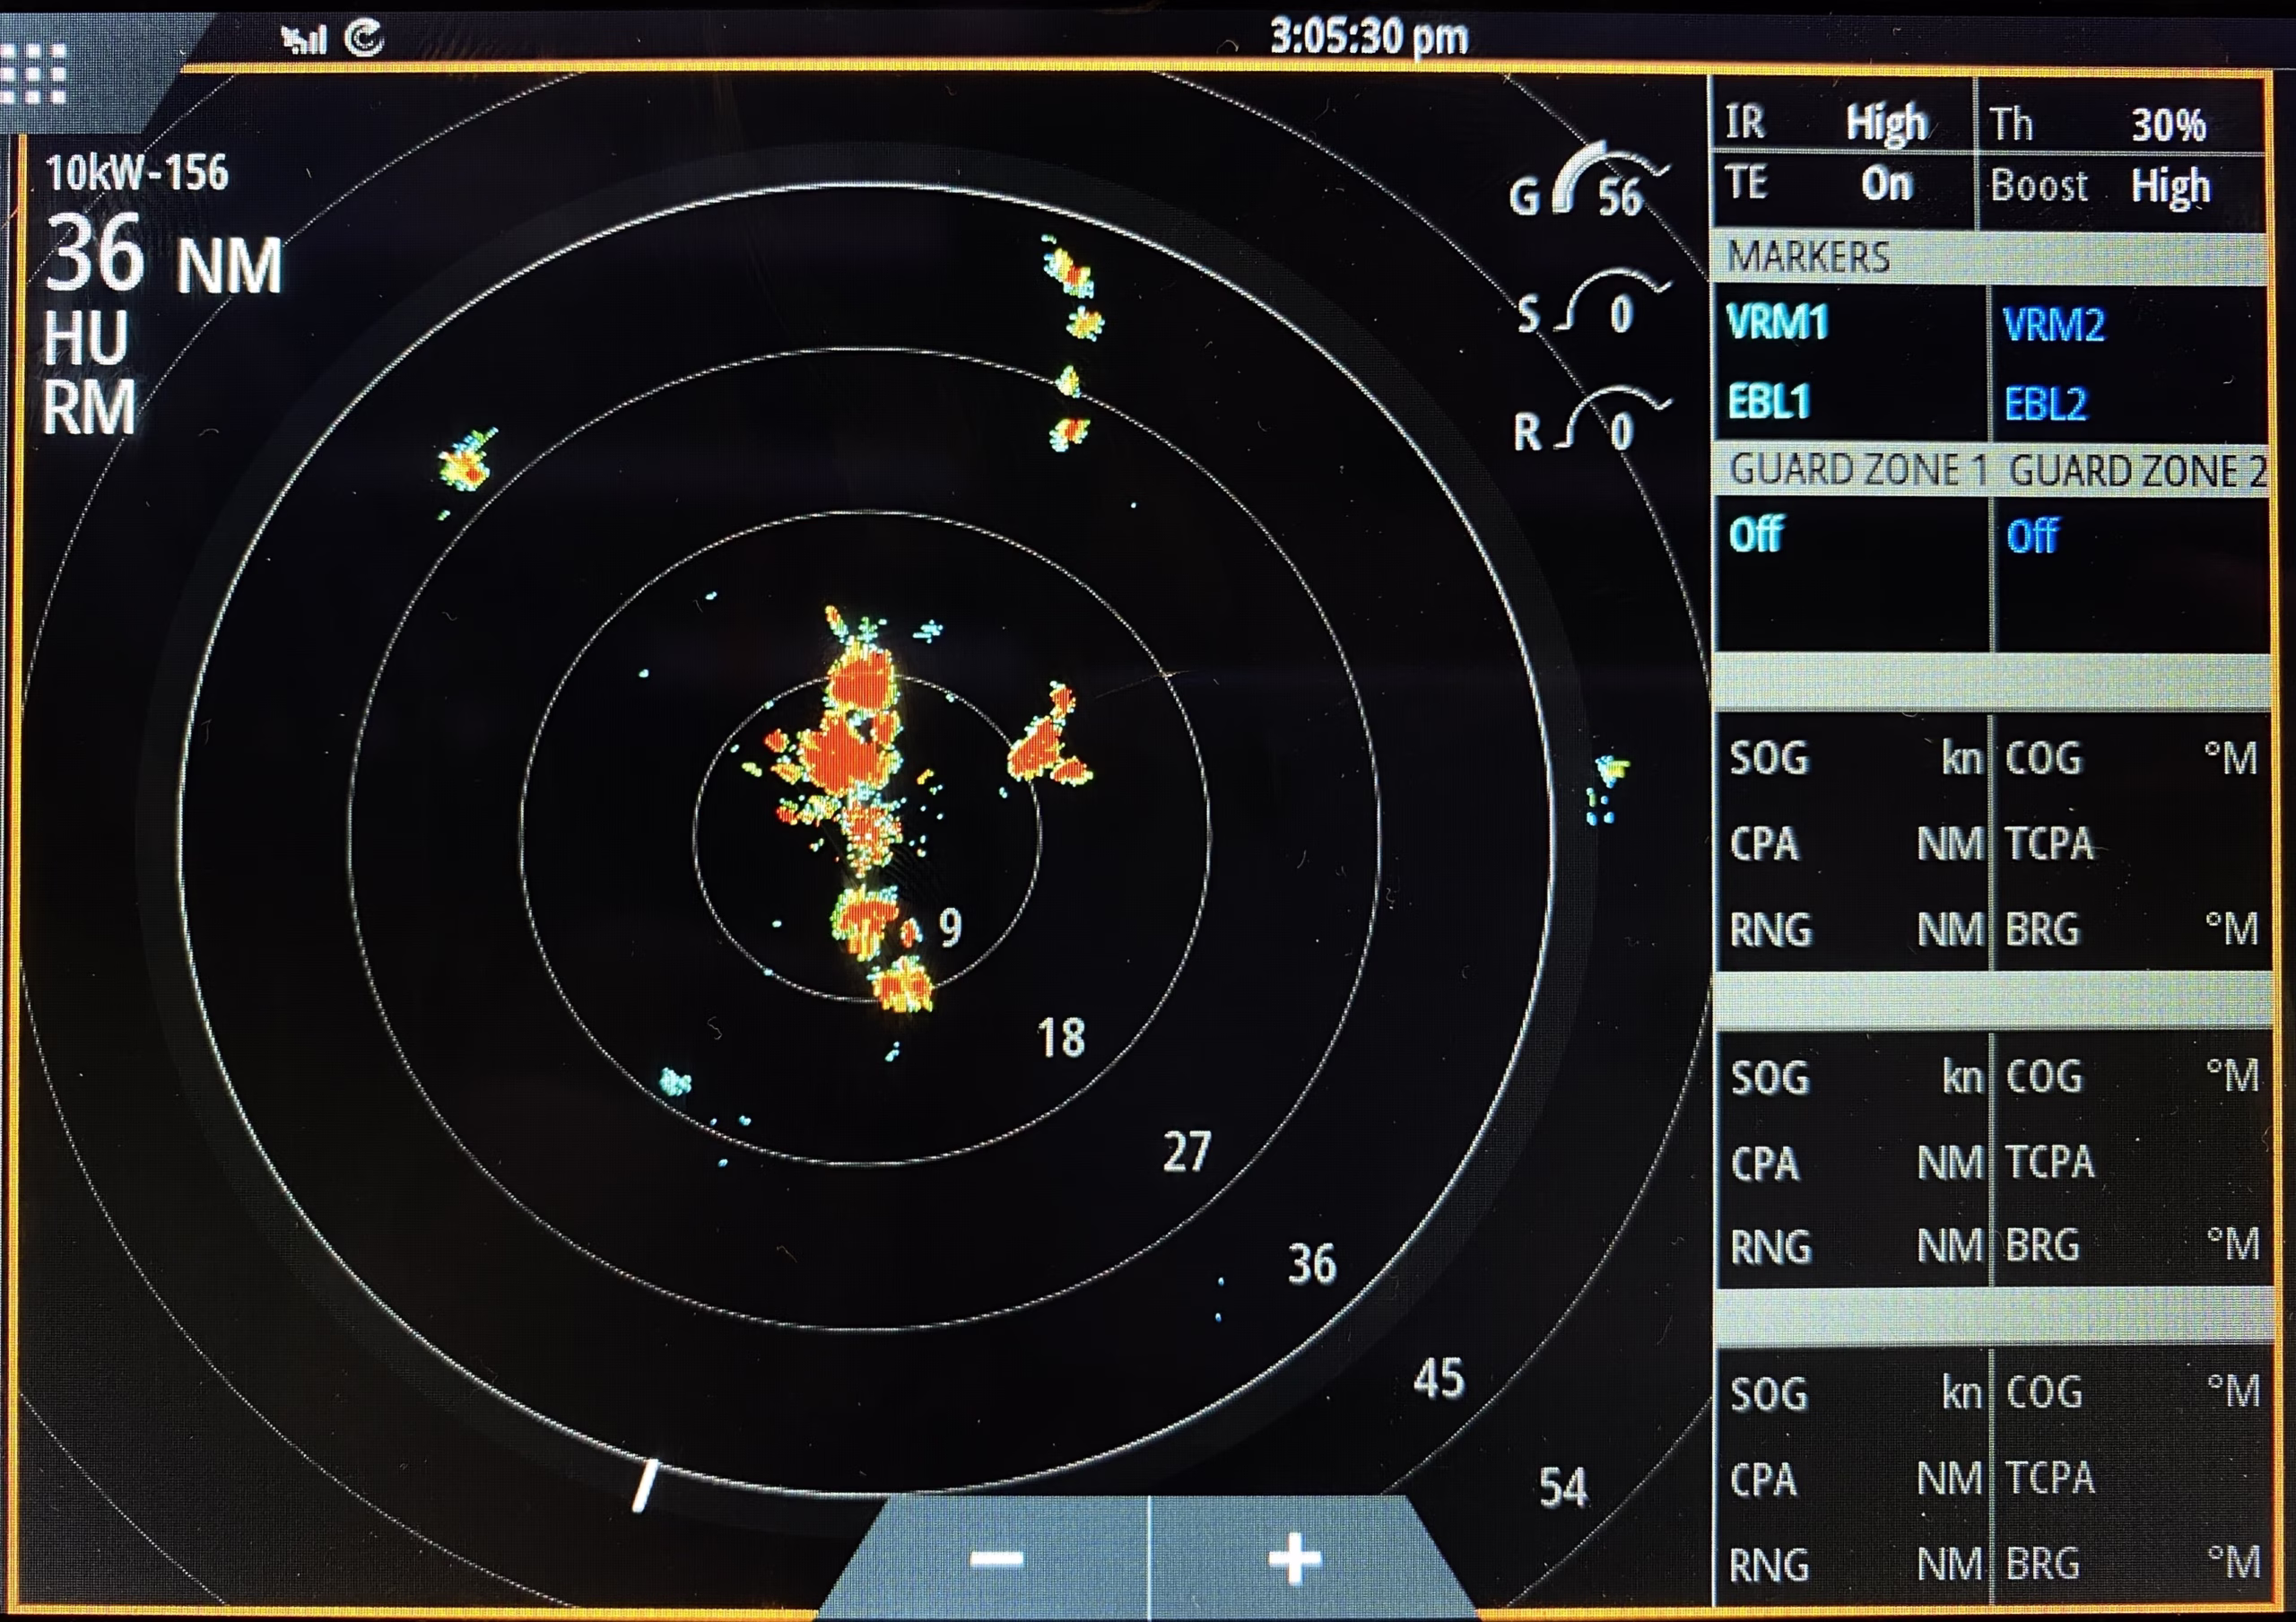Tap the 18 range ring label

(1061, 1038)
